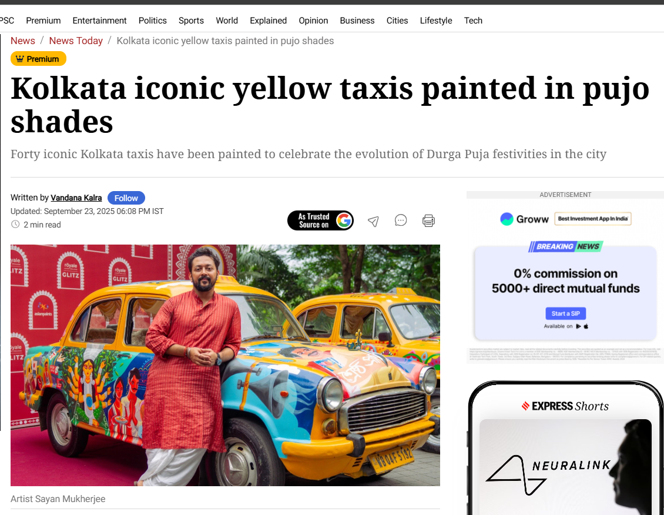Click the share paper-plane icon
Image resolution: width=664 pixels, height=515 pixels.
(x=373, y=221)
